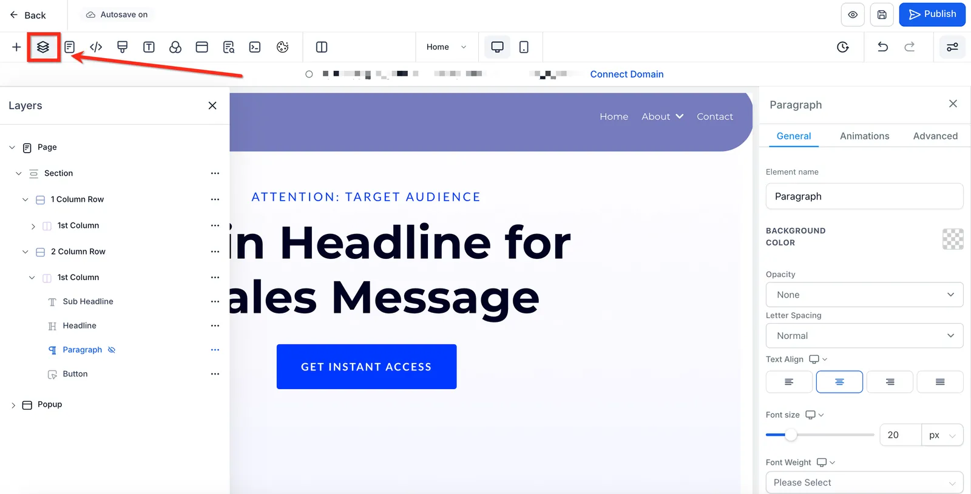Open the background color swatch
The height and width of the screenshot is (494, 971).
pyautogui.click(x=953, y=239)
